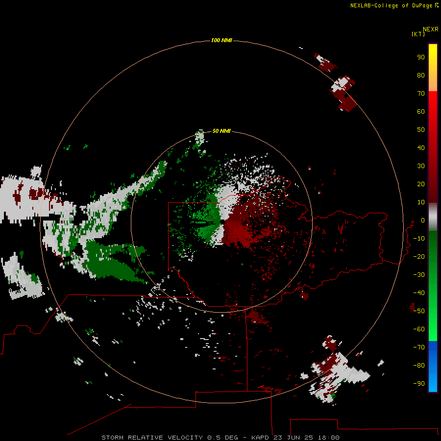Image resolution: width=441 pixels, height=441 pixels.
Task: Click the 23 JUN 25 date text
Action: [x=294, y=438]
